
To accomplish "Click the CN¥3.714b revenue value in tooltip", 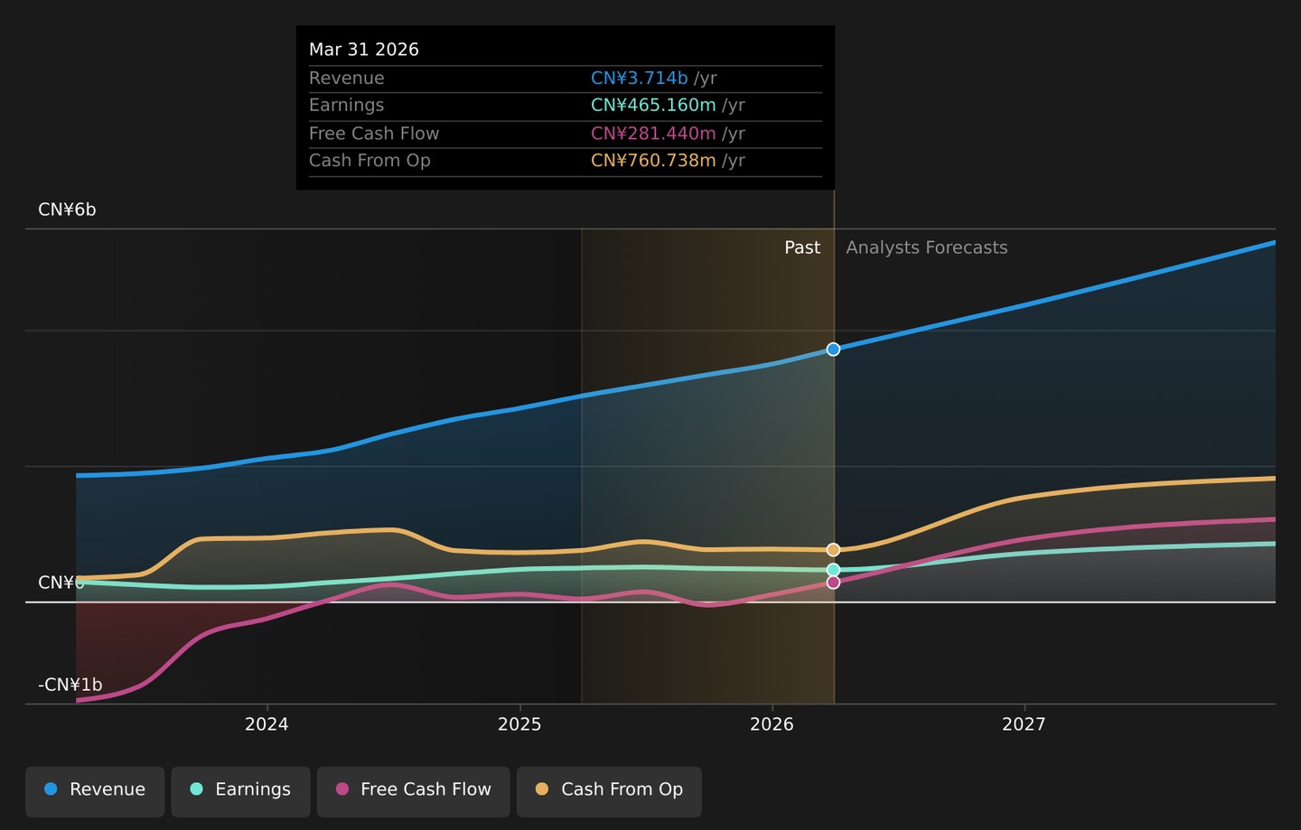I will [639, 79].
